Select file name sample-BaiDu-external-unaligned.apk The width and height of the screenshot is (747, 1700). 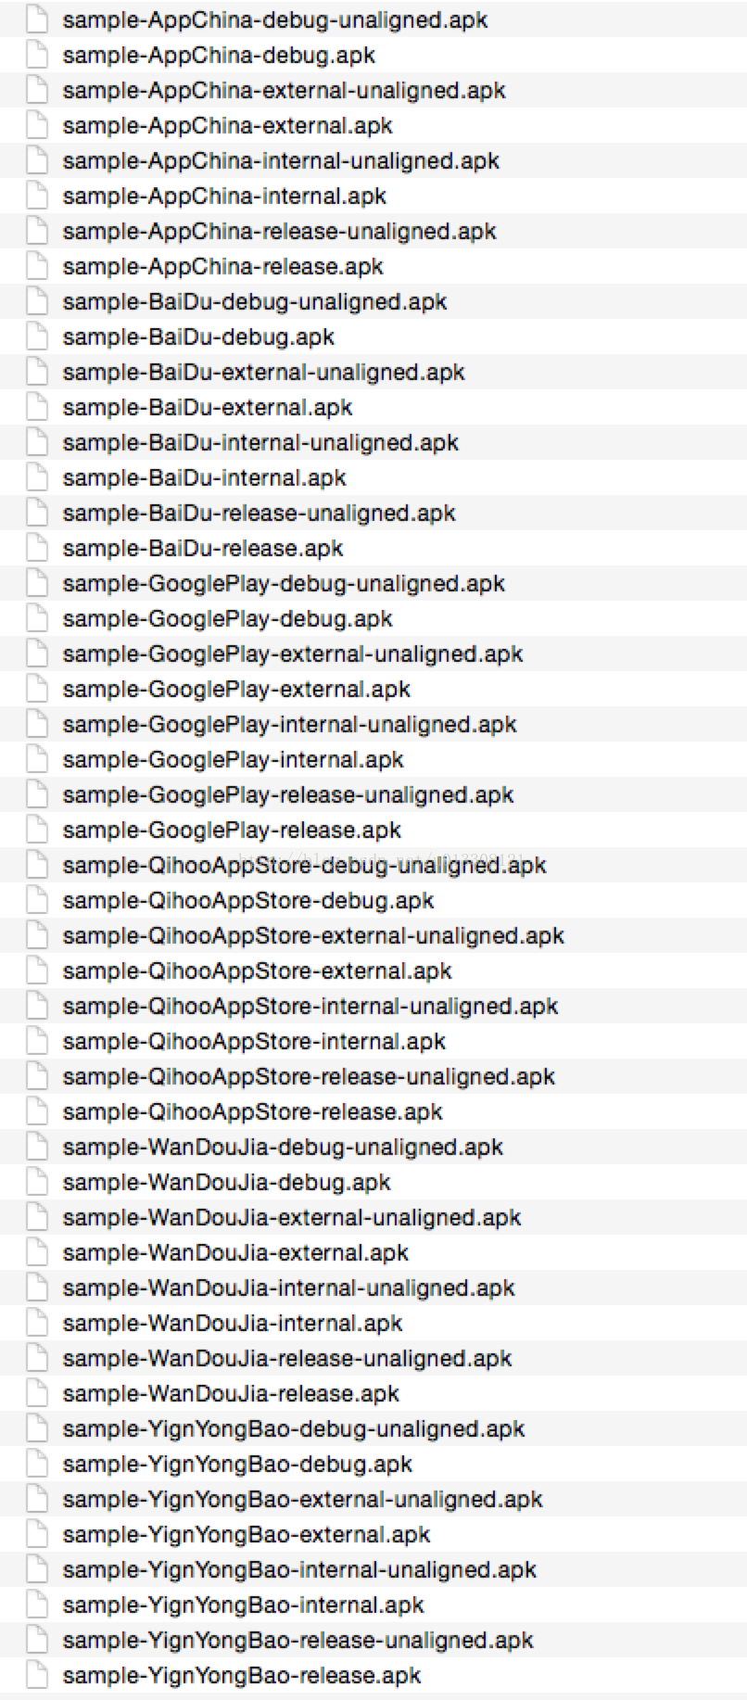click(x=263, y=373)
